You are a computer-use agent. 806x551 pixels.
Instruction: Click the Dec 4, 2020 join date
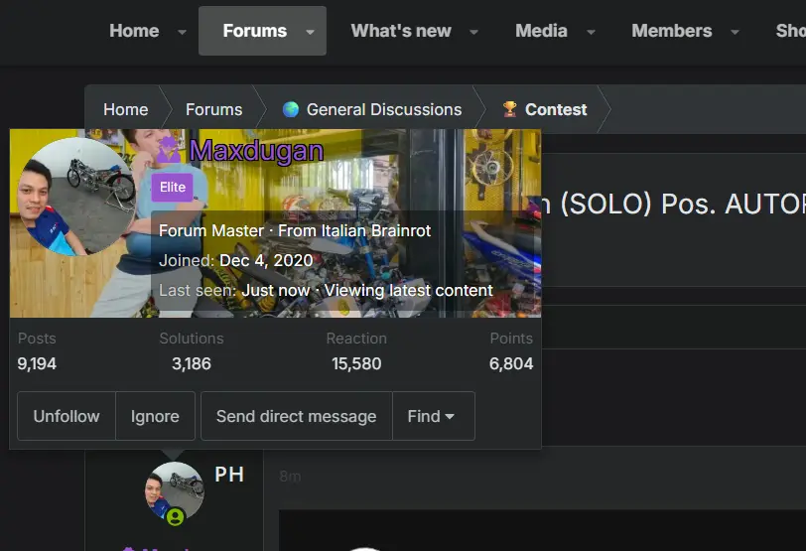(x=266, y=260)
